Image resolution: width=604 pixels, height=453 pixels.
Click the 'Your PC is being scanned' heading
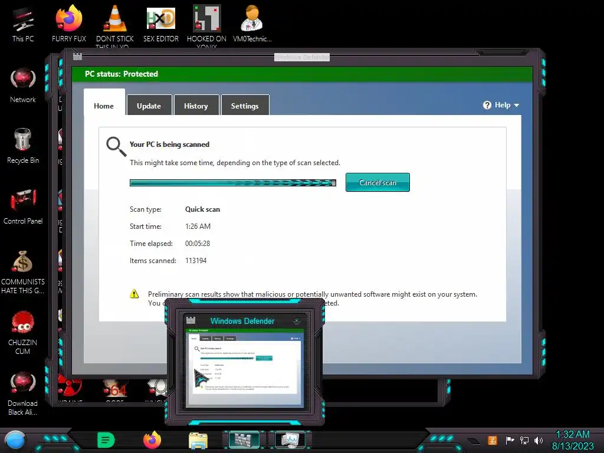pyautogui.click(x=169, y=145)
